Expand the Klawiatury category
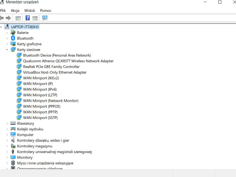The width and height of the screenshot is (236, 177). coord(7,123)
